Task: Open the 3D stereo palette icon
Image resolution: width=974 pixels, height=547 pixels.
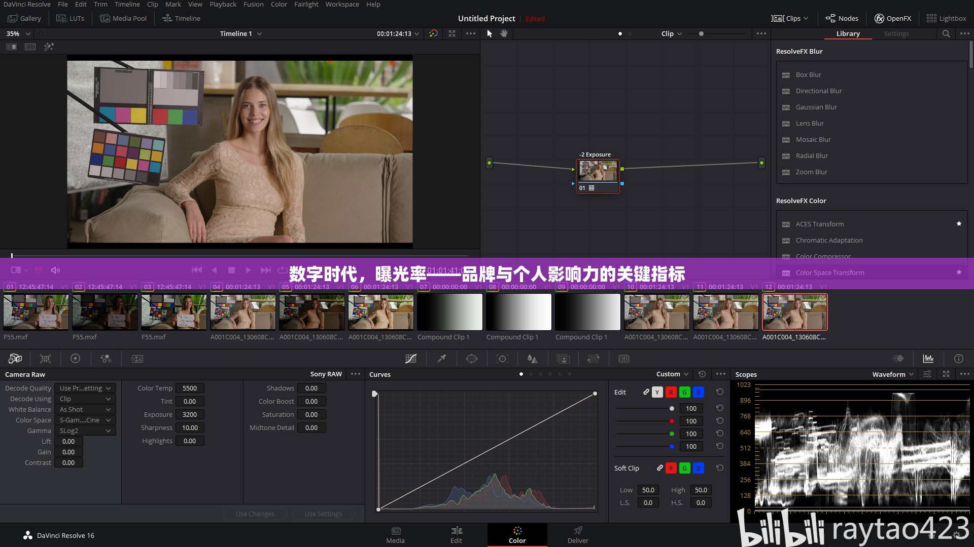Action: 624,359
